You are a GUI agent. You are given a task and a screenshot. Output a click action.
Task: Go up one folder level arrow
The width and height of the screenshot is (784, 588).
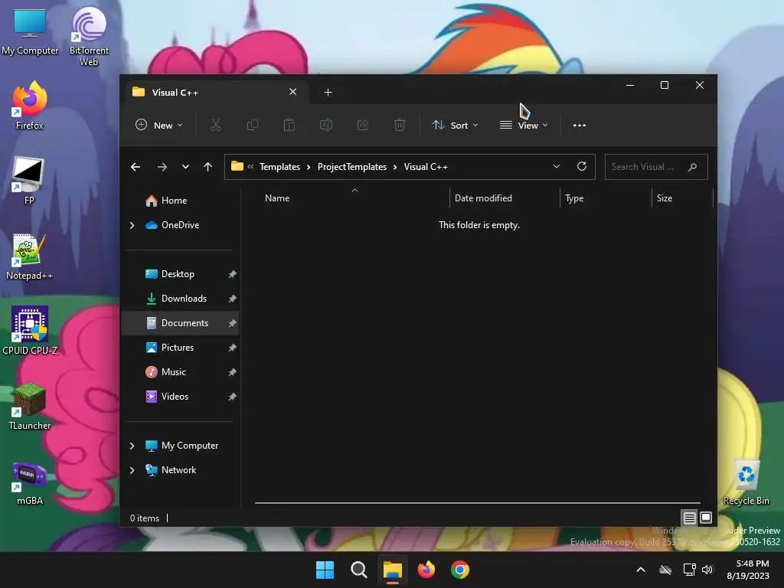coord(208,167)
